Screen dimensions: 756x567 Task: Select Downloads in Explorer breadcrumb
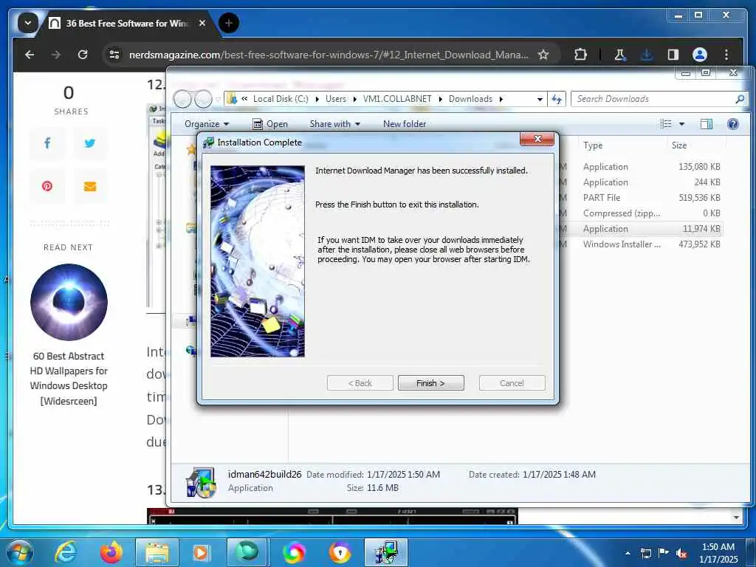tap(470, 99)
